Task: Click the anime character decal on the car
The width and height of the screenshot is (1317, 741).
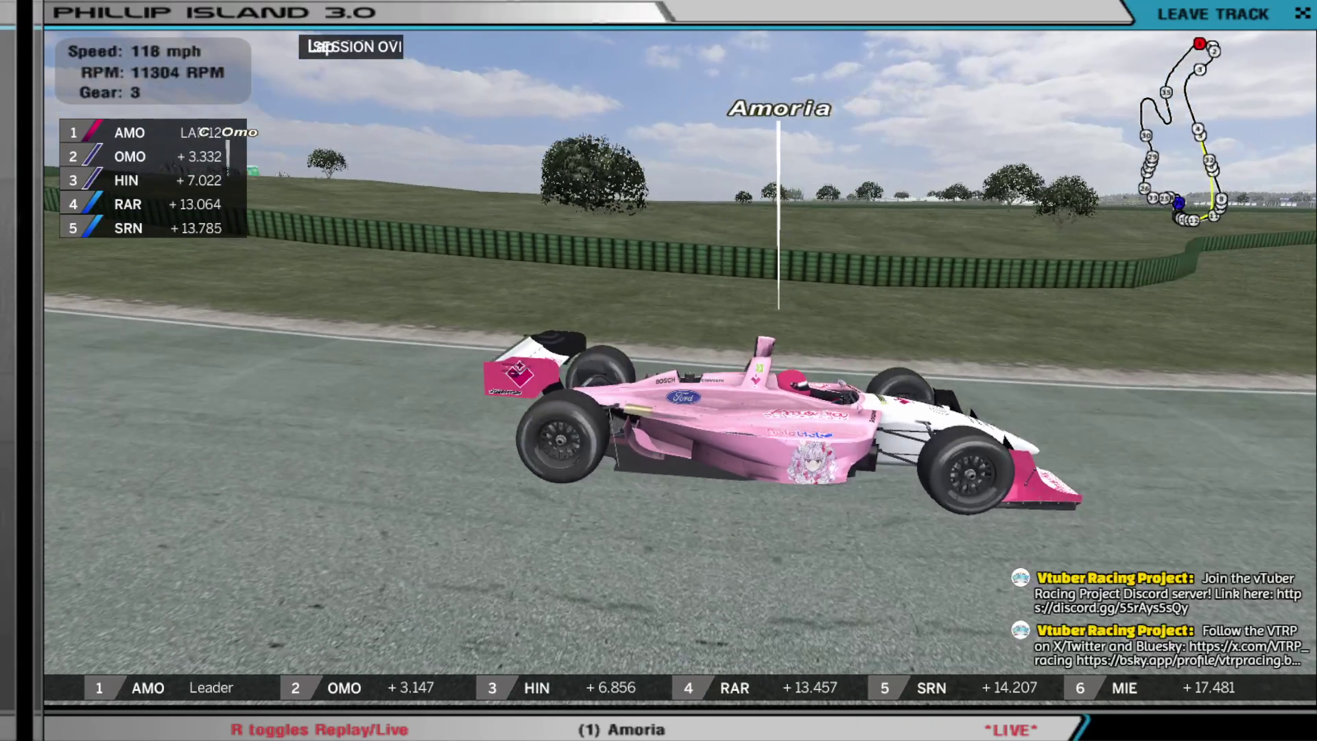Action: 812,462
